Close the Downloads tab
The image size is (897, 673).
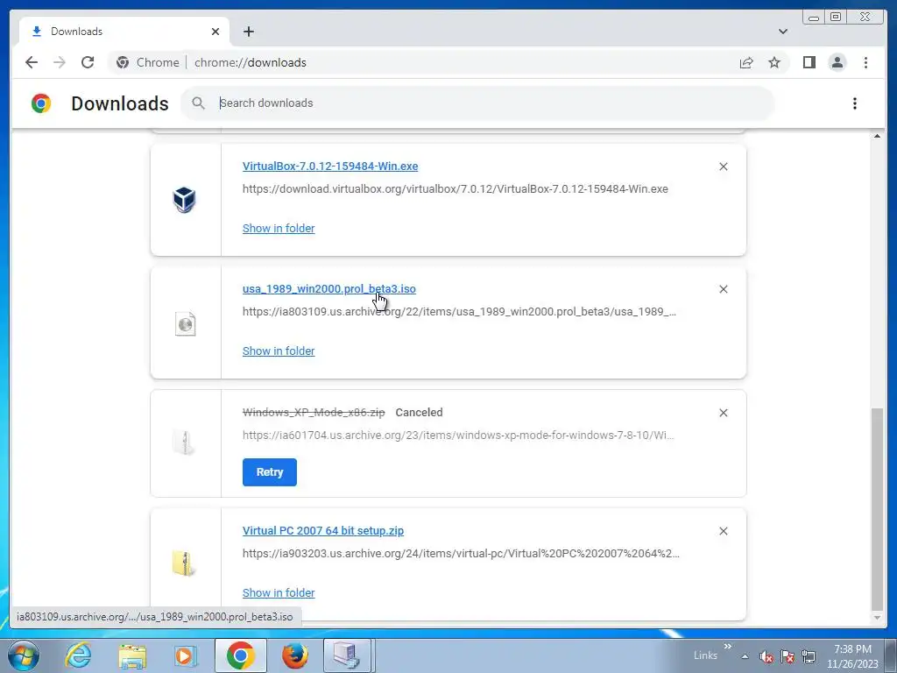click(215, 32)
